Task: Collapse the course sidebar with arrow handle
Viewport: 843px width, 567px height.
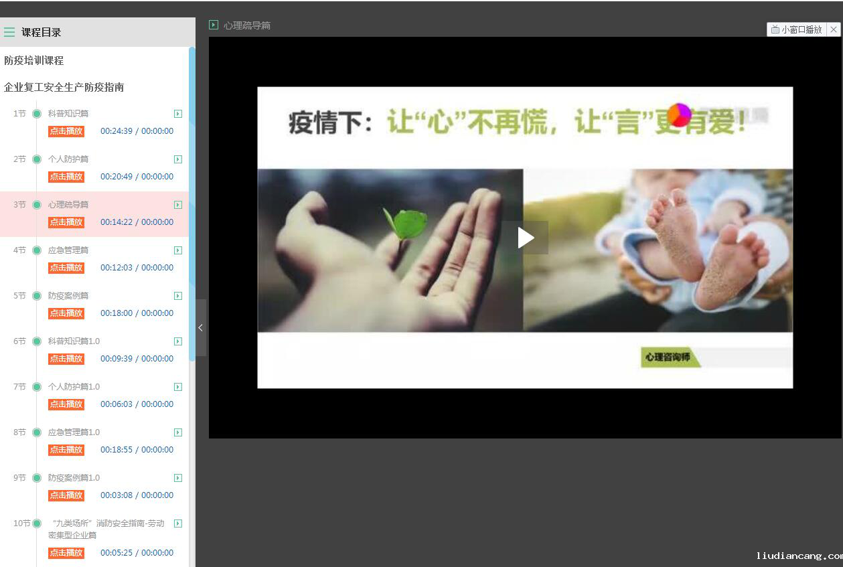Action: (x=200, y=327)
